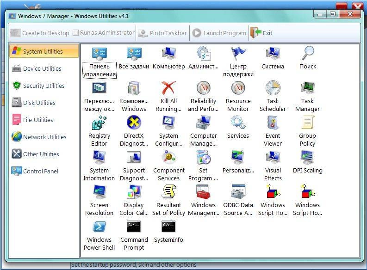367x270 pixels.
Task: Open Set Program defaults icon
Action: (203, 157)
